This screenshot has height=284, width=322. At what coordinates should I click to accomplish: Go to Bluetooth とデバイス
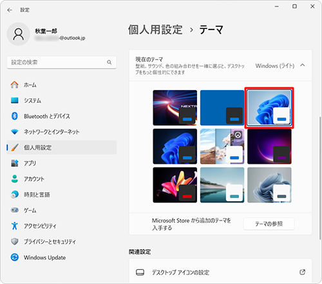[x=62, y=116]
